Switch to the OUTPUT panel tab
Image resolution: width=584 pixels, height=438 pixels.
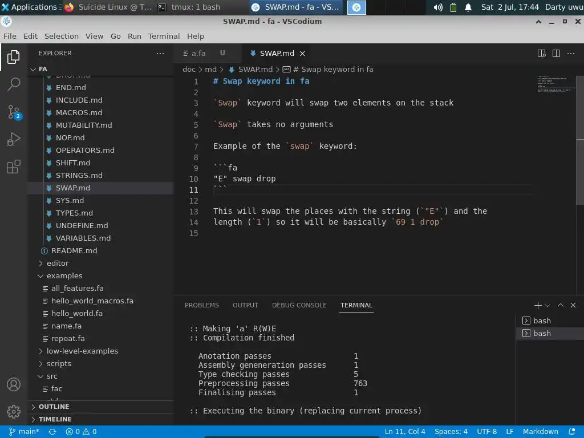(245, 306)
